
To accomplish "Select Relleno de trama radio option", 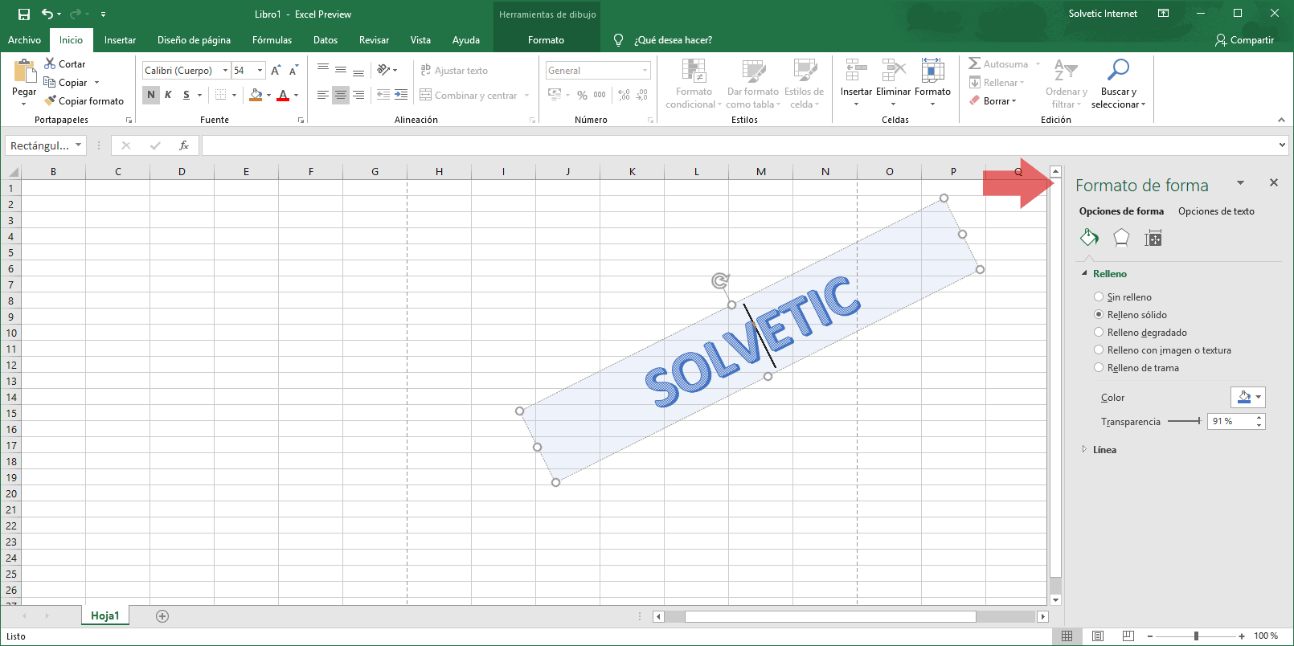I will pyautogui.click(x=1099, y=368).
